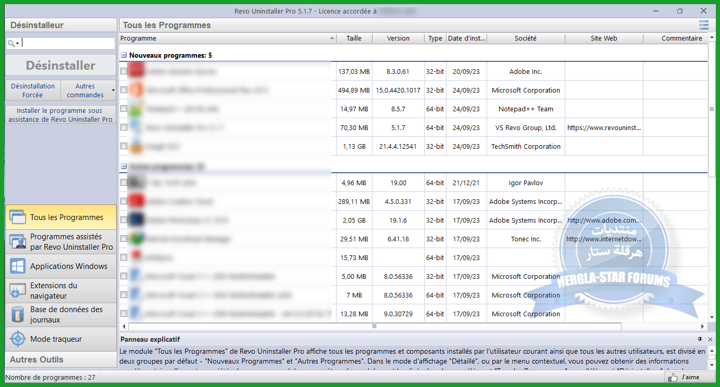Click the view options icon beside Tous les Programmes

tap(704, 25)
